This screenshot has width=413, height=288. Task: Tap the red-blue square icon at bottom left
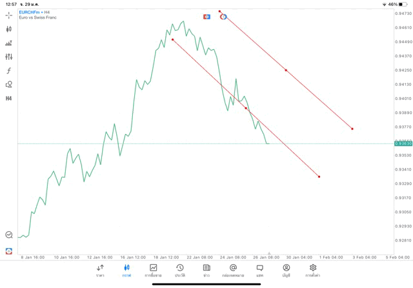coord(8,251)
